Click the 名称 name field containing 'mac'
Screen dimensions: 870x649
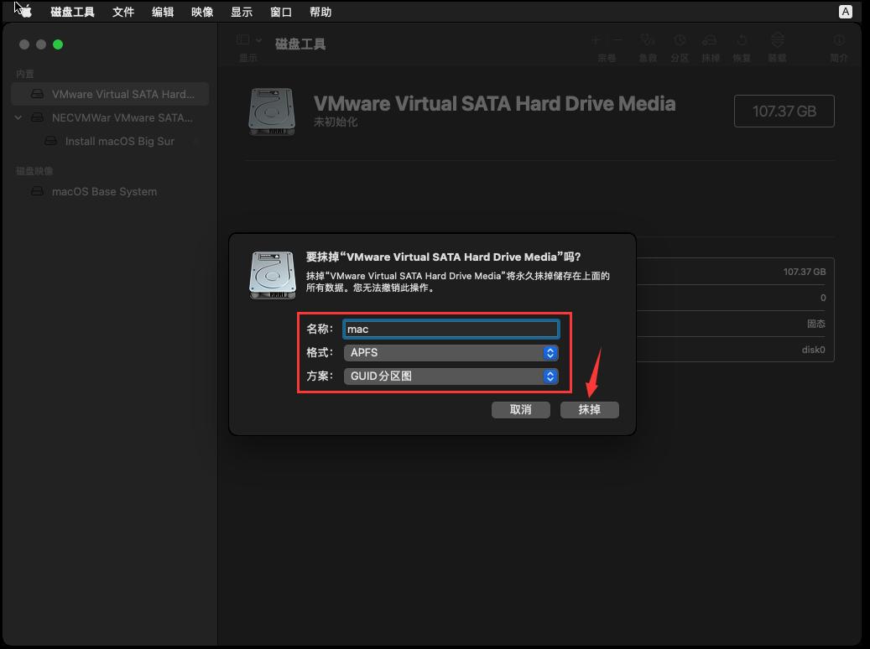point(451,329)
